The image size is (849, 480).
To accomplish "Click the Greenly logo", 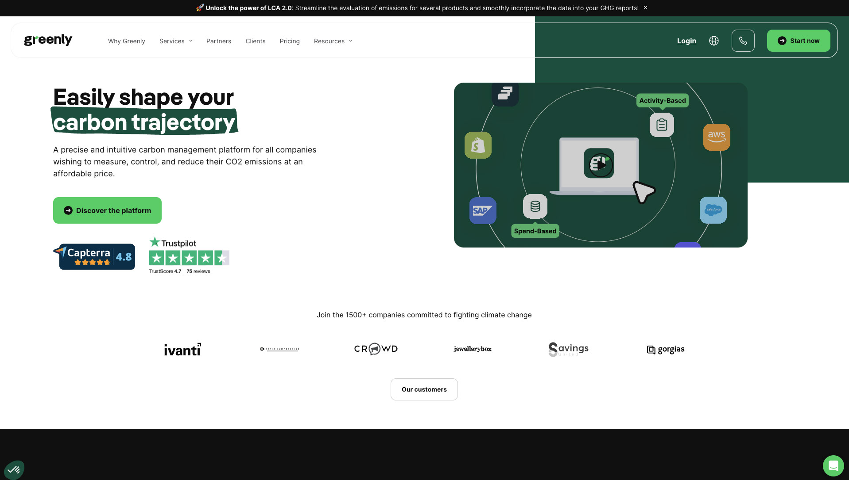I will 48,40.
